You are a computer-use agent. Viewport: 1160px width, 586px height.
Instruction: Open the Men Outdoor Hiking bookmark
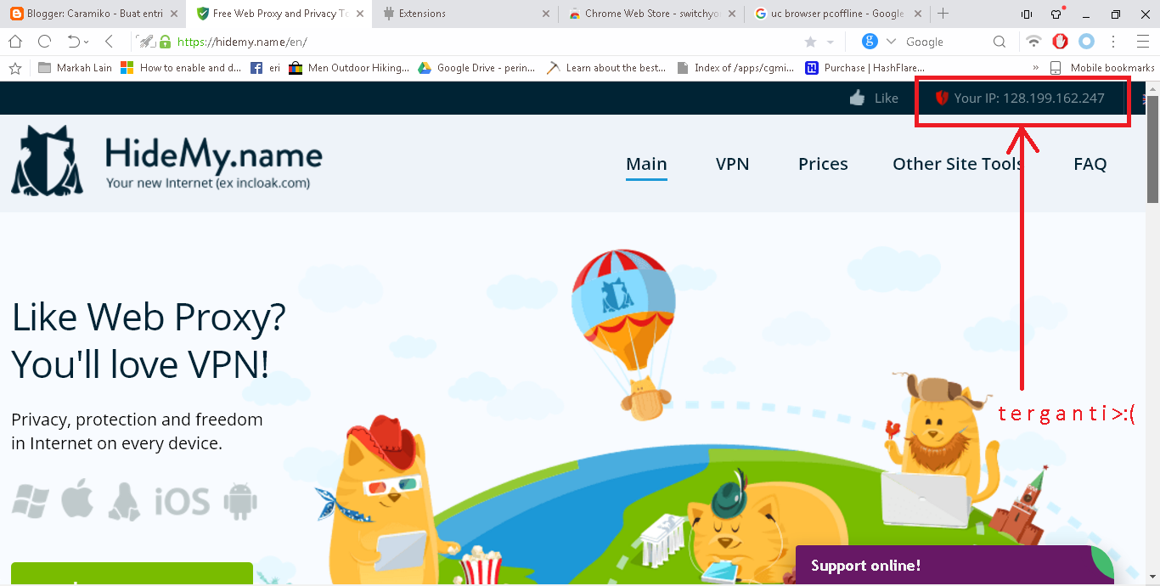pos(349,68)
